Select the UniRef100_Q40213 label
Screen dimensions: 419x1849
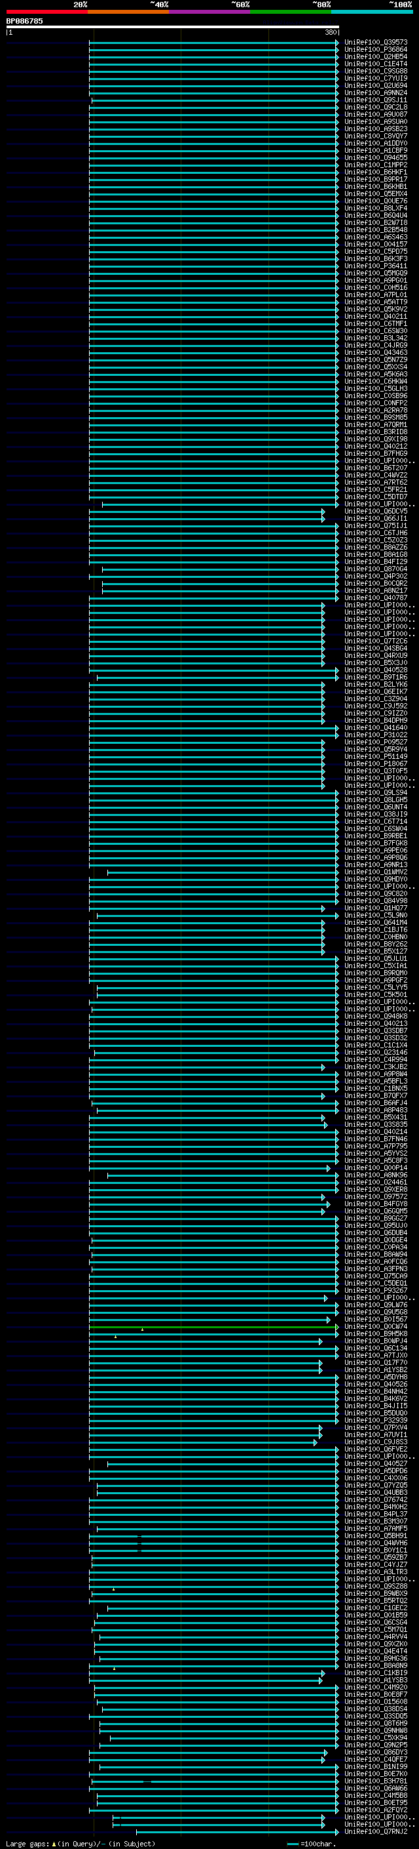tap(376, 1025)
